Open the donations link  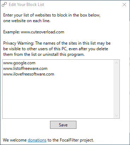[37, 140]
